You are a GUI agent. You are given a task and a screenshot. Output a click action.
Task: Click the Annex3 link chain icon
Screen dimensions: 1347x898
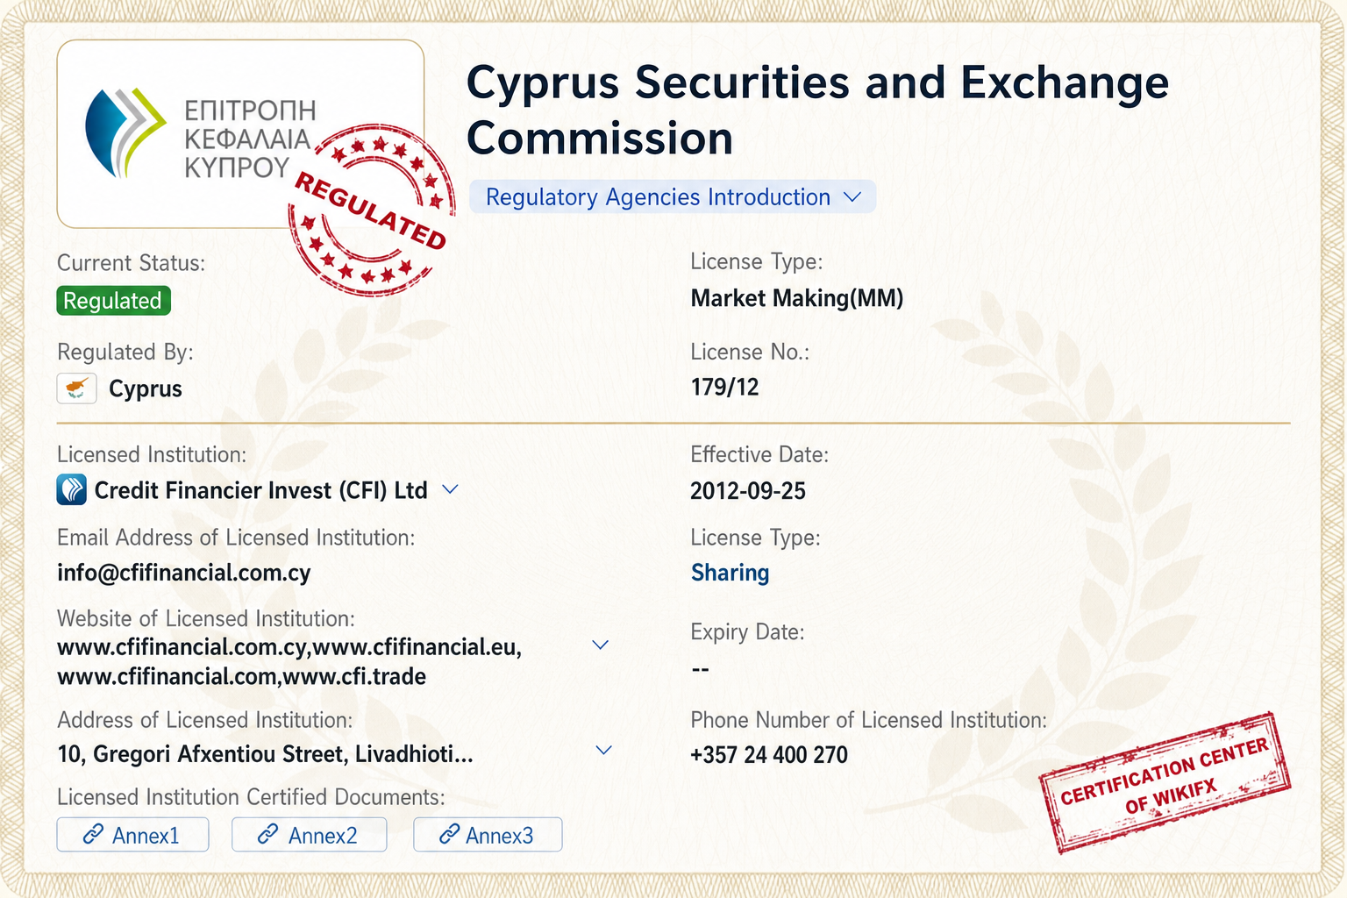(449, 835)
